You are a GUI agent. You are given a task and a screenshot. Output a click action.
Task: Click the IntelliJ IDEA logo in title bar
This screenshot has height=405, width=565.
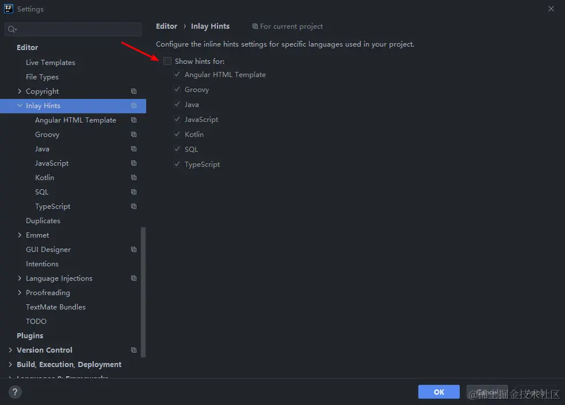pyautogui.click(x=8, y=9)
